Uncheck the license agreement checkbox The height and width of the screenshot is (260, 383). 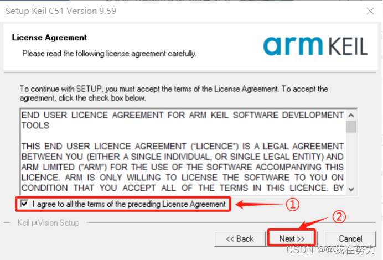tap(24, 204)
